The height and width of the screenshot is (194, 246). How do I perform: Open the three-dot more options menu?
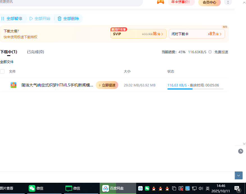coord(228,2)
